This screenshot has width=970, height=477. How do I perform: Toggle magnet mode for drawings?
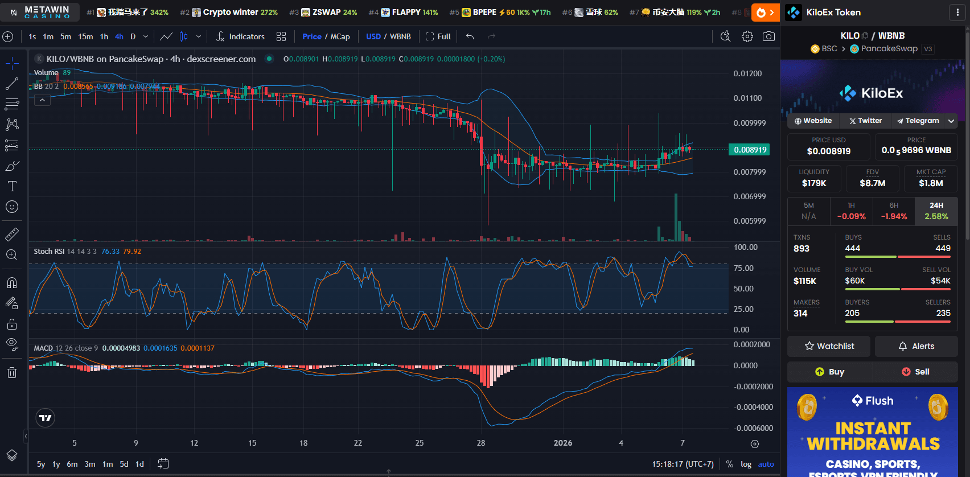(x=12, y=283)
